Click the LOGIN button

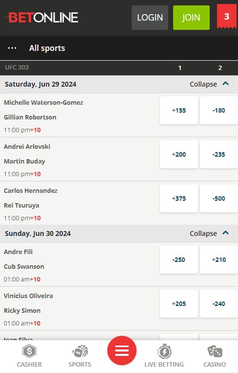(x=150, y=18)
